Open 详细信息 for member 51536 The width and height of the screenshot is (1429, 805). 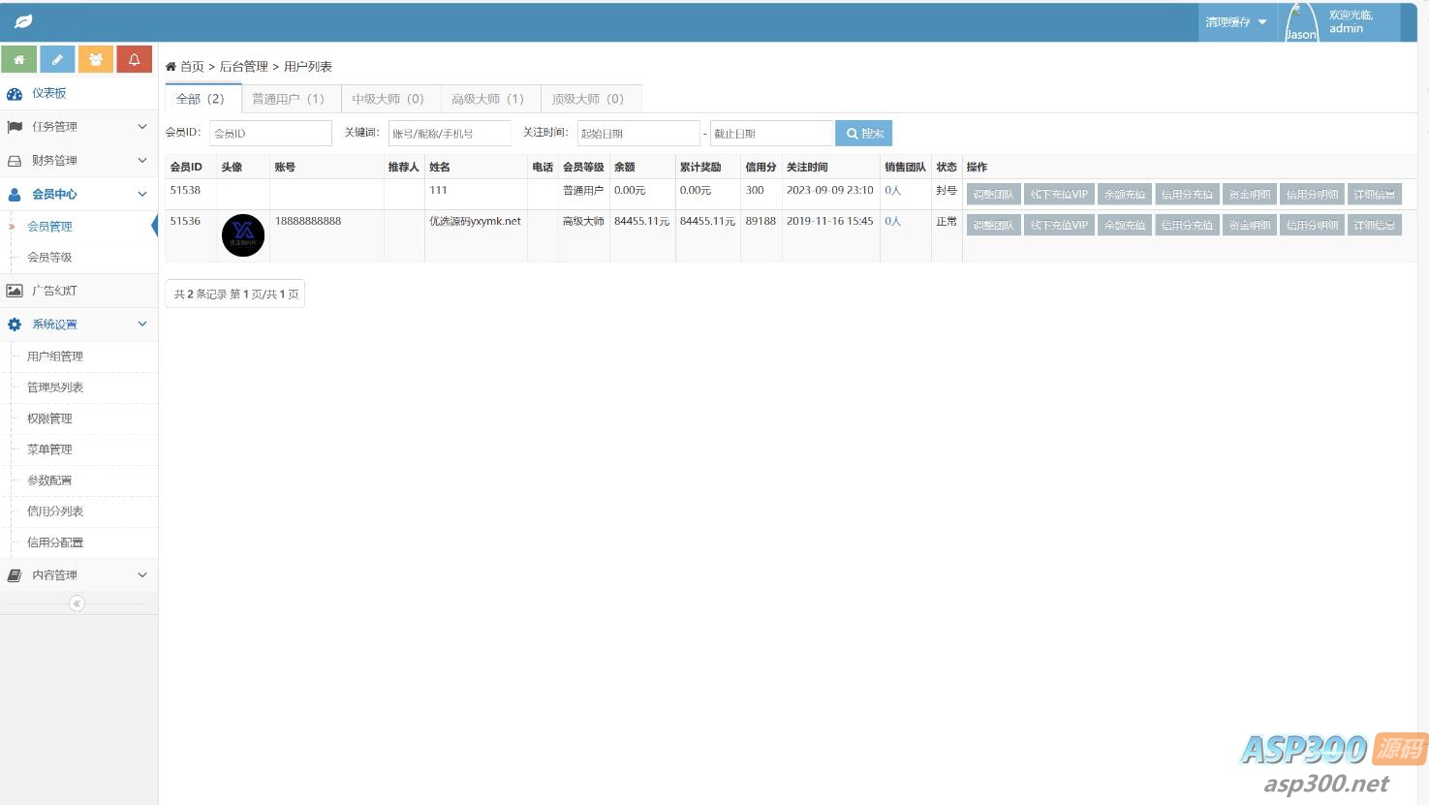point(1375,226)
